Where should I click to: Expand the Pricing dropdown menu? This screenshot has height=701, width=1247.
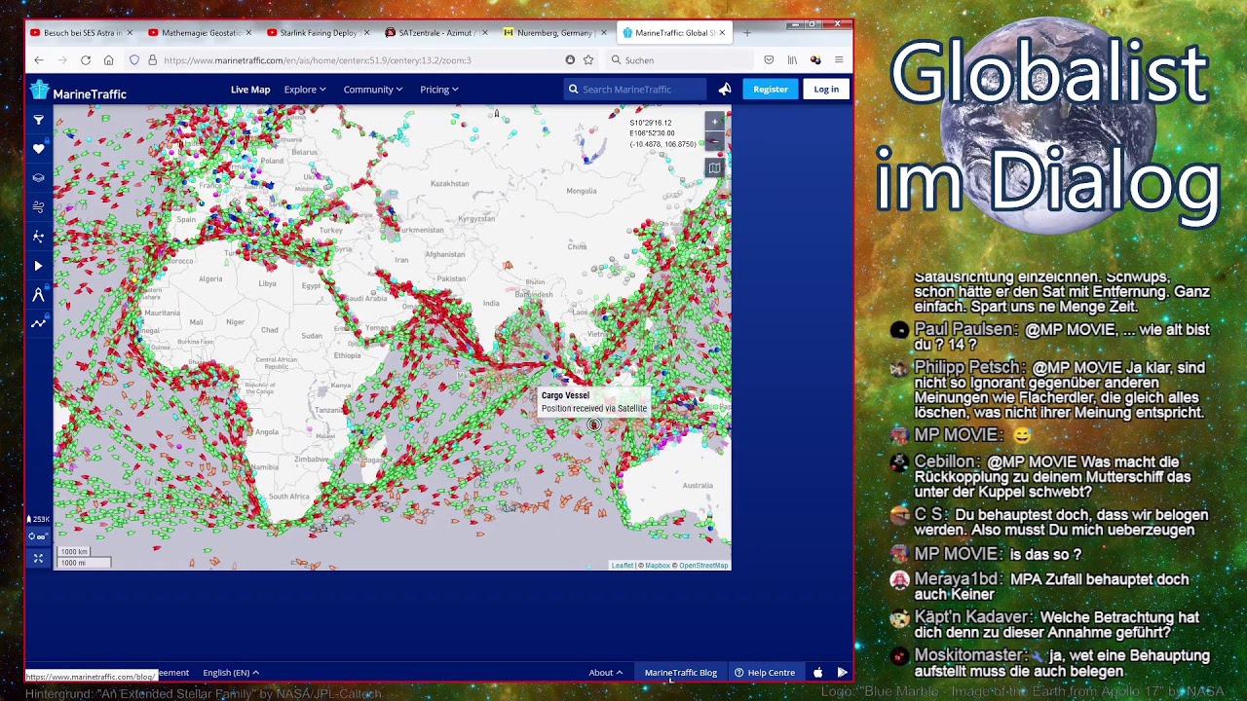click(439, 90)
